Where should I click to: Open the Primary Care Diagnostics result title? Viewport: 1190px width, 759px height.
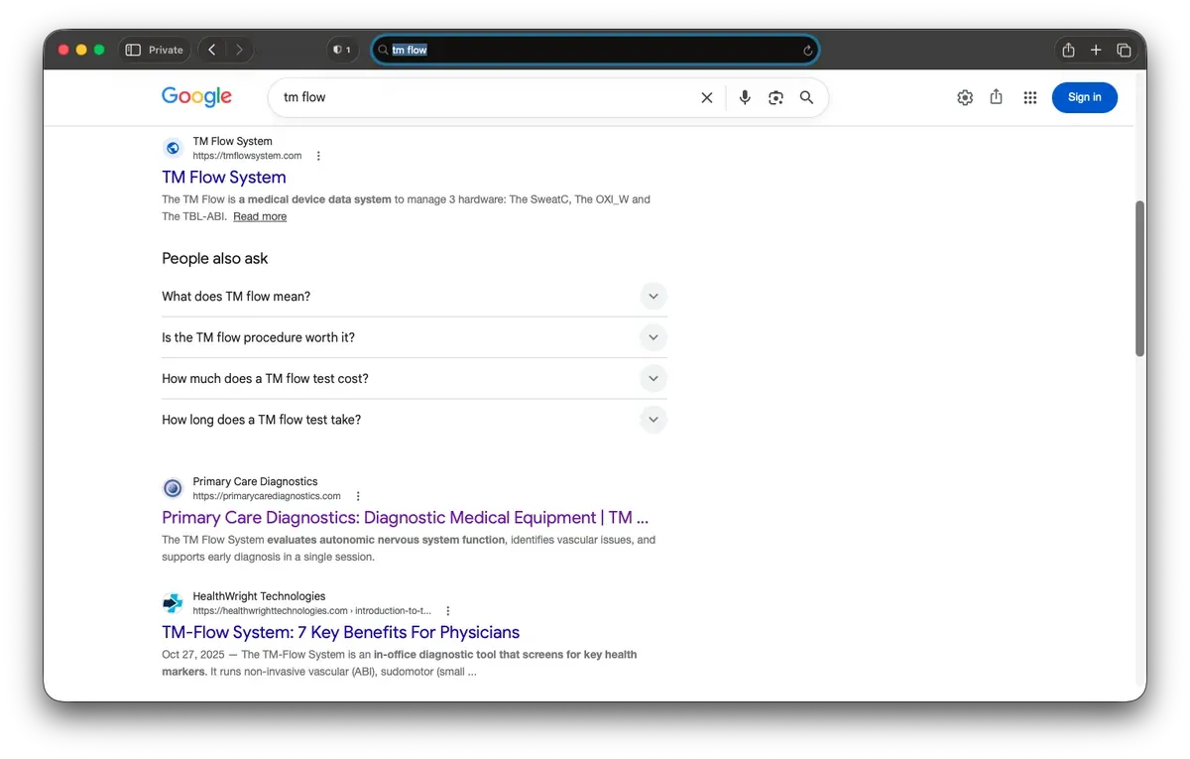(x=405, y=518)
